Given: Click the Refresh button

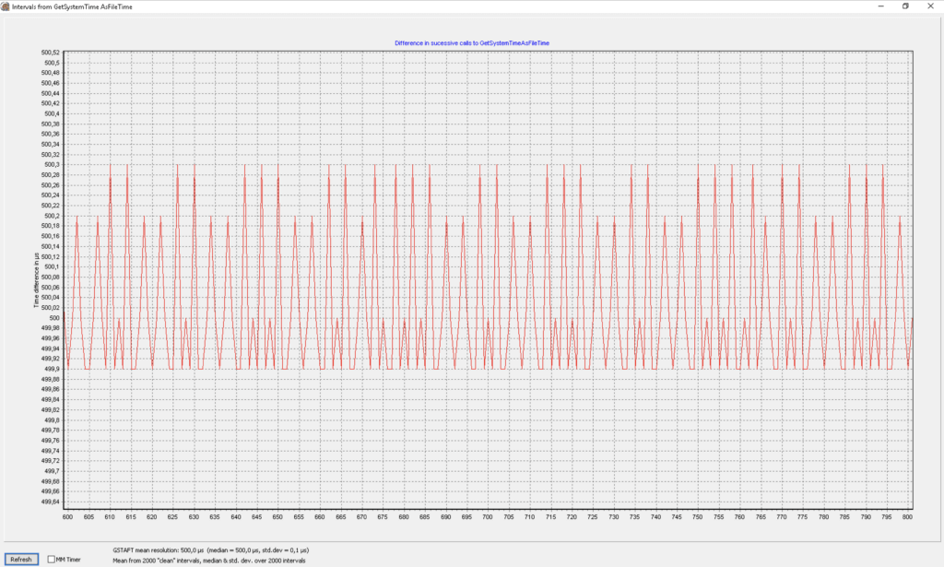Looking at the screenshot, I should click(21, 559).
